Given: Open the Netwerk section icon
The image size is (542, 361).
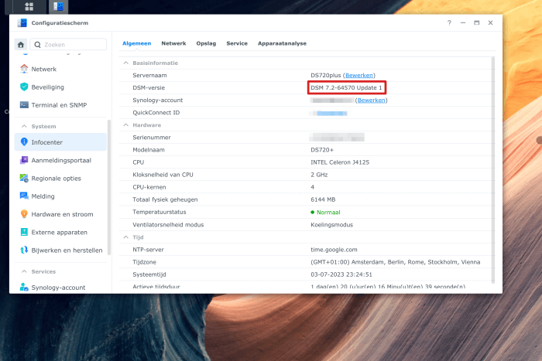Looking at the screenshot, I should [x=24, y=69].
